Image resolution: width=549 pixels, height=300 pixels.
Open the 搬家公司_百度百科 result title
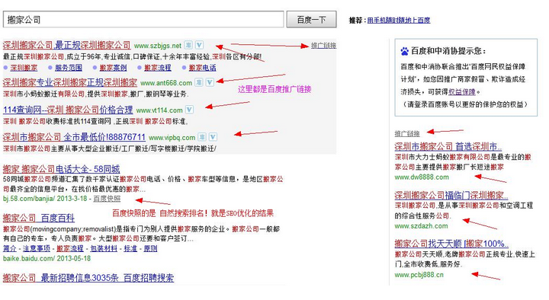39,219
